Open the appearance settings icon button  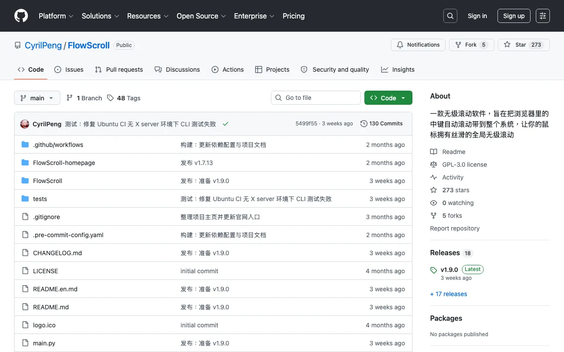point(543,16)
